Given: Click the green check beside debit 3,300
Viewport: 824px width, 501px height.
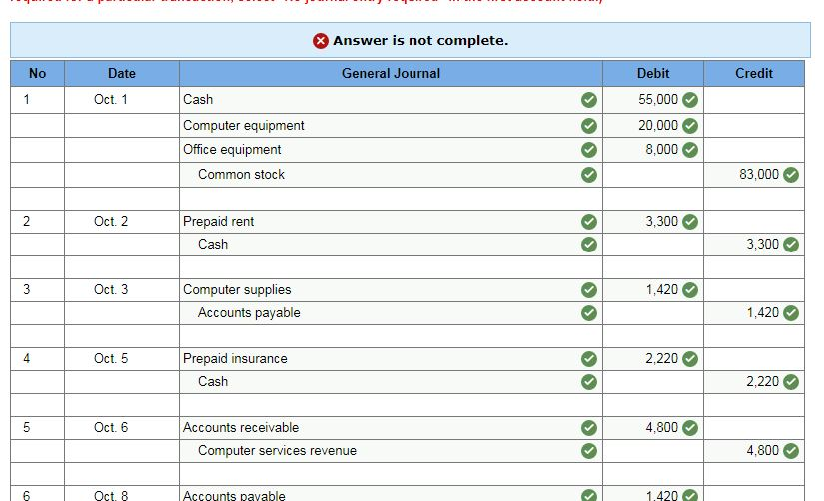Looking at the screenshot, I should 690,222.
